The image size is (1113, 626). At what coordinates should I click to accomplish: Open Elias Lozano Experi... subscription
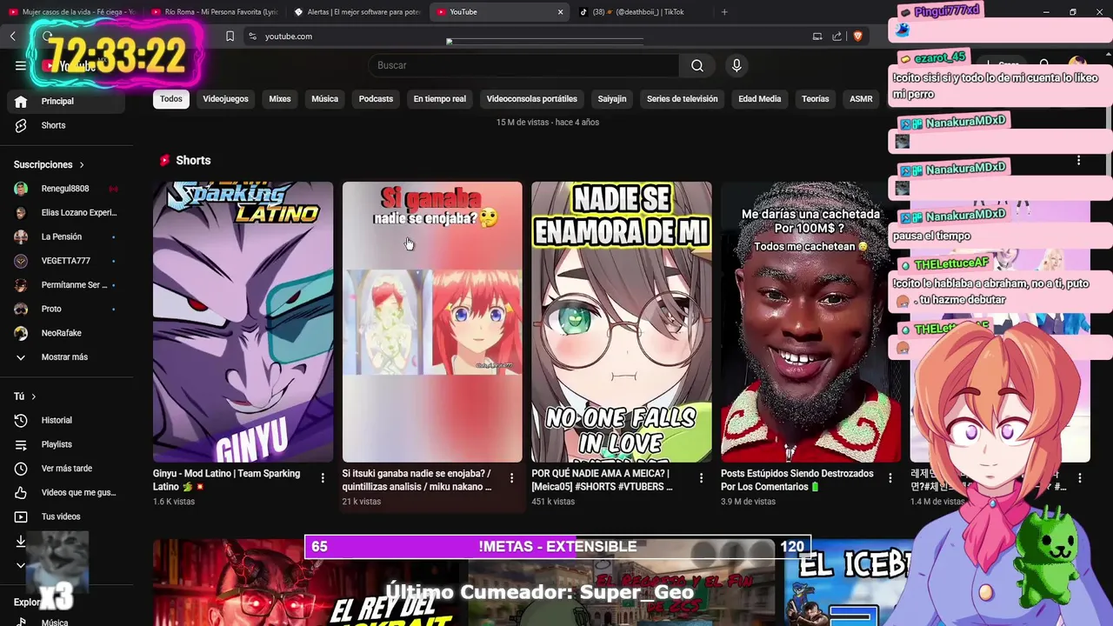click(66, 213)
